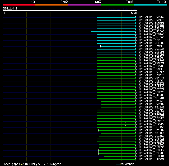
Task: Select the UniRef100_Q9S726 label
Action: pos(152,139)
